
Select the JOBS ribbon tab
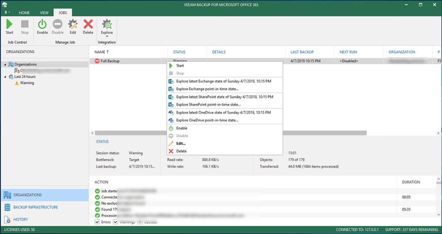(63, 13)
